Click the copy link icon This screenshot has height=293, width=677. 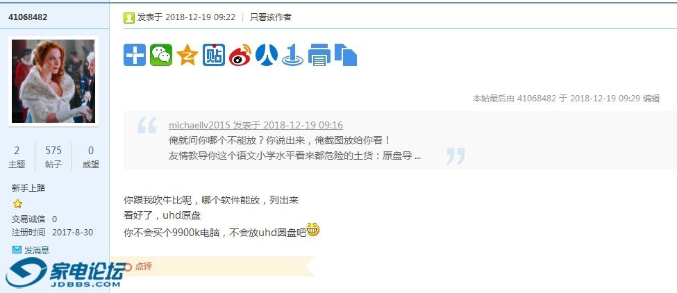coord(345,56)
